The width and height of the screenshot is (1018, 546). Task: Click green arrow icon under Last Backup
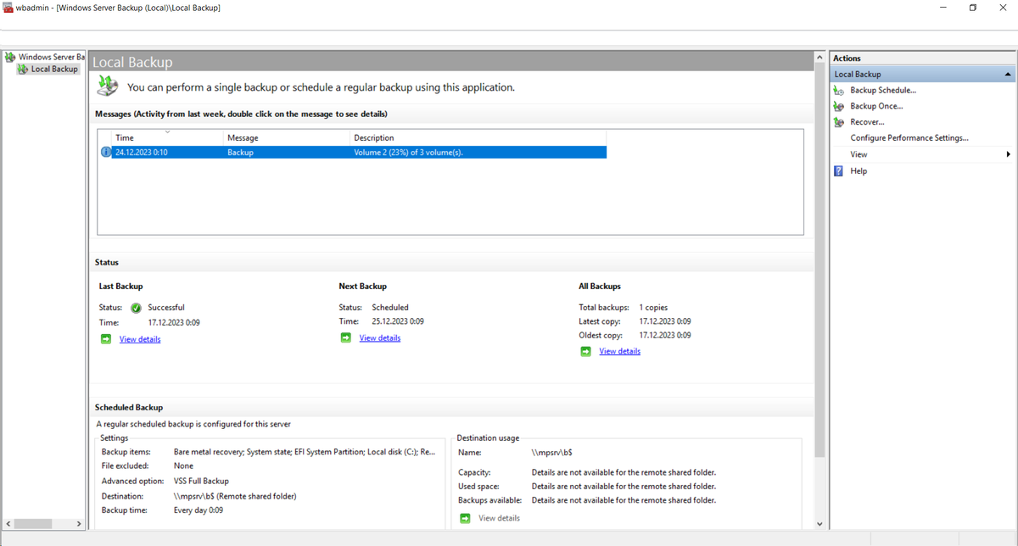coord(106,339)
